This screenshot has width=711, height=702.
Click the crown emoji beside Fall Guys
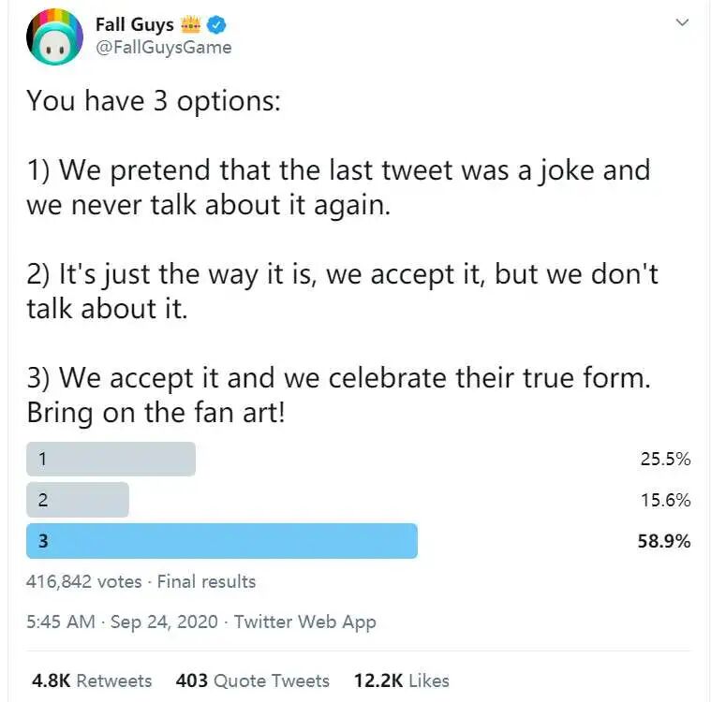tap(190, 25)
